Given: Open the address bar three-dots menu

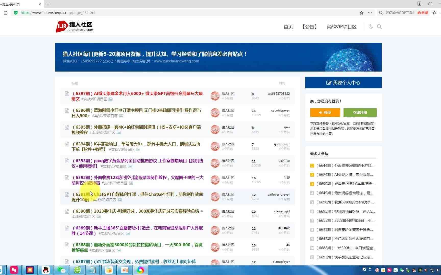Looking at the screenshot, I should coord(370,13).
